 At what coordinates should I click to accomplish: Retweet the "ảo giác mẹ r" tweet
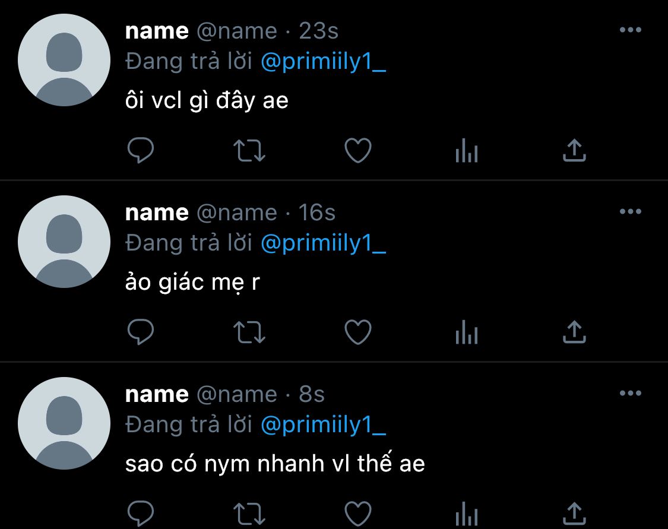tap(249, 332)
